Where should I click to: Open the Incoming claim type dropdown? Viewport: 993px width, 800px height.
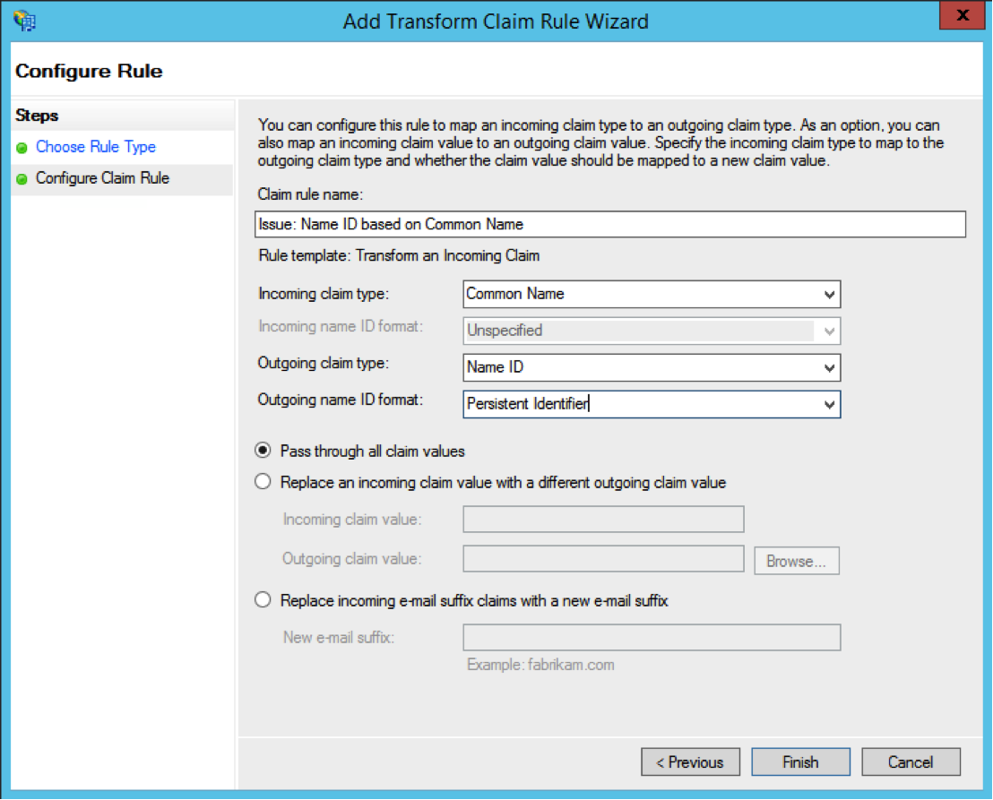click(x=829, y=295)
